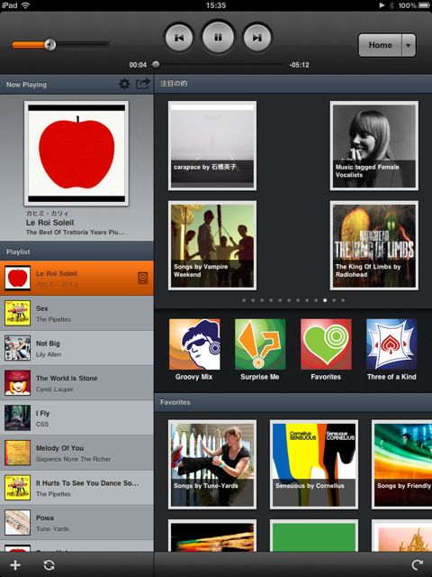Viewport: 432px width, 577px height.
Task: Adjust the orange volume slider
Action: click(60, 45)
